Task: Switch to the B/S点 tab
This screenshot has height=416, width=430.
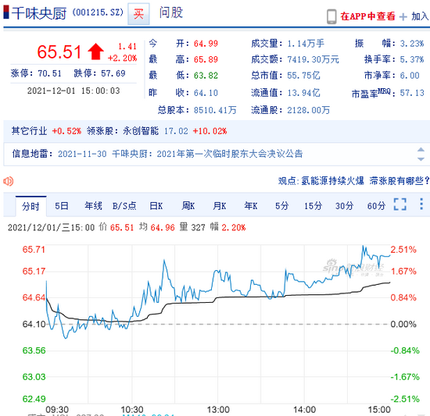Action: click(124, 206)
